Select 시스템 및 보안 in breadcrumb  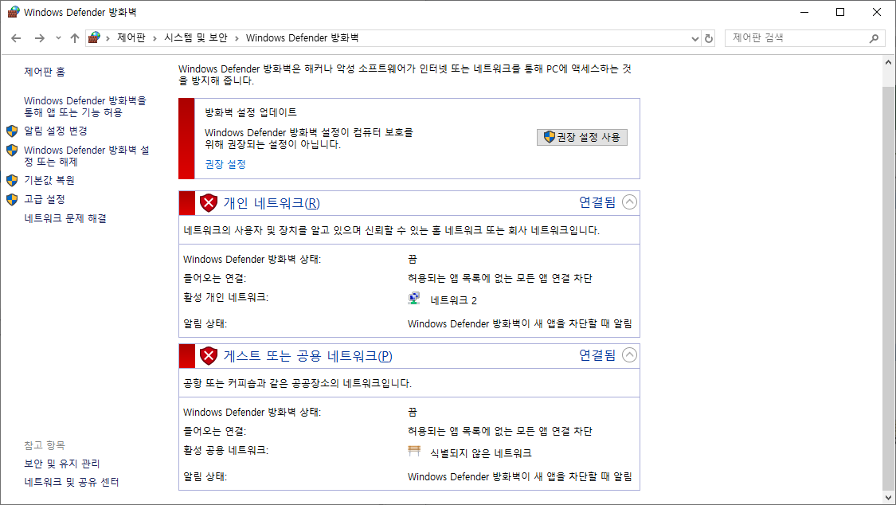point(195,37)
